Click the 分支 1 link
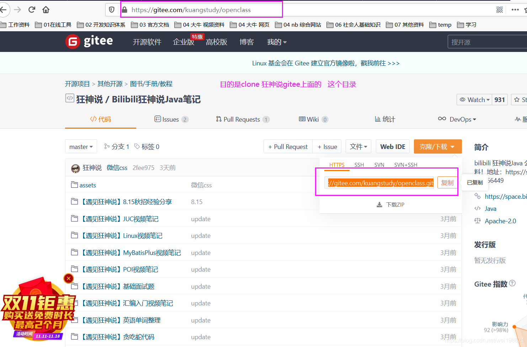The width and height of the screenshot is (527, 347). pos(117,146)
